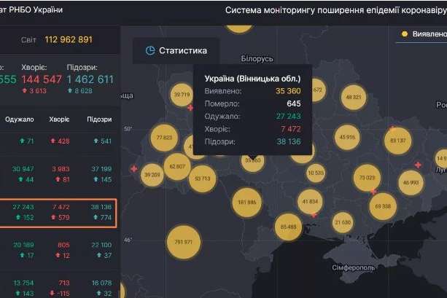Open the Статистика panel button
Viewport: 447px width, 298px height.
tap(176, 51)
